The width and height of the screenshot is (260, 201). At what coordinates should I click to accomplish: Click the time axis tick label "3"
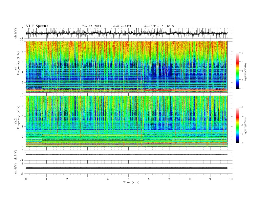click(87, 179)
